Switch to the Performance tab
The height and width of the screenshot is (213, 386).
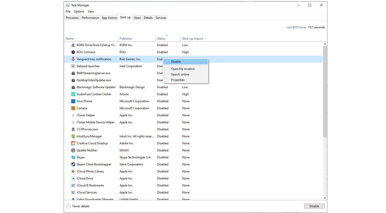pyautogui.click(x=90, y=18)
